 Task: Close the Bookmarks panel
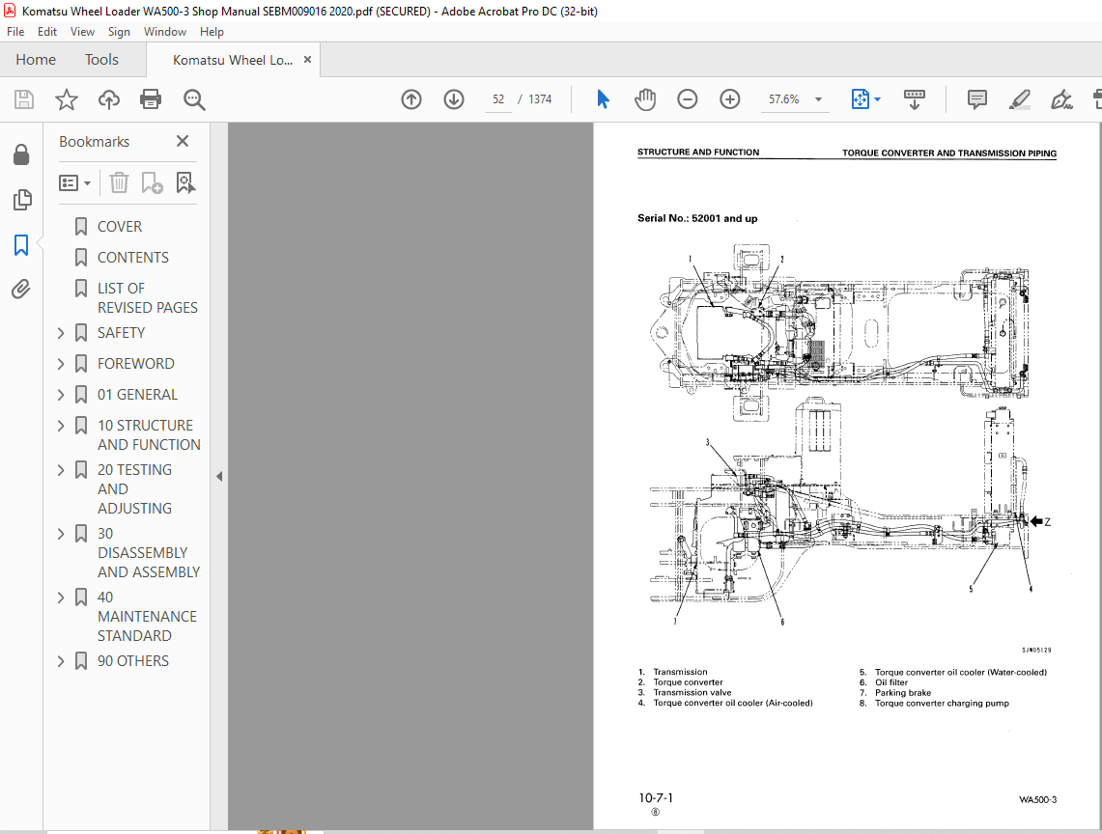(x=183, y=141)
